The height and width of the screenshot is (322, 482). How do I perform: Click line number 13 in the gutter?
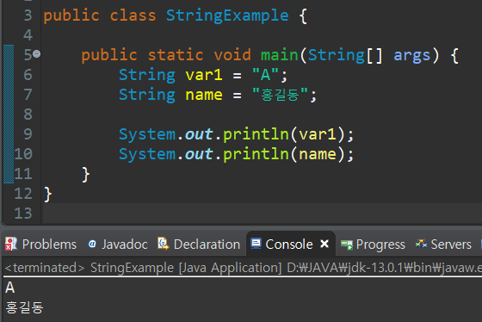[x=23, y=214]
